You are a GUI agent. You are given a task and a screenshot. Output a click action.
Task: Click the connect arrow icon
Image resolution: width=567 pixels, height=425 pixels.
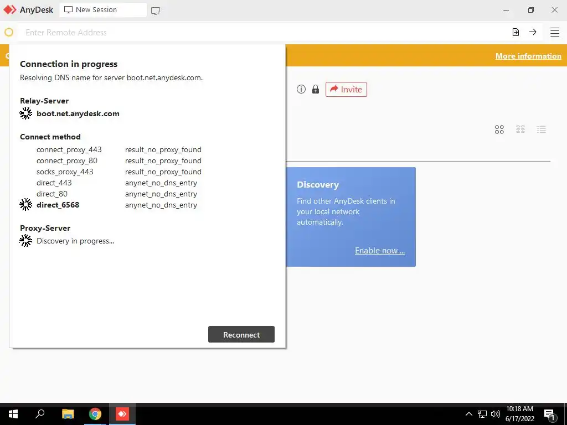coord(533,32)
